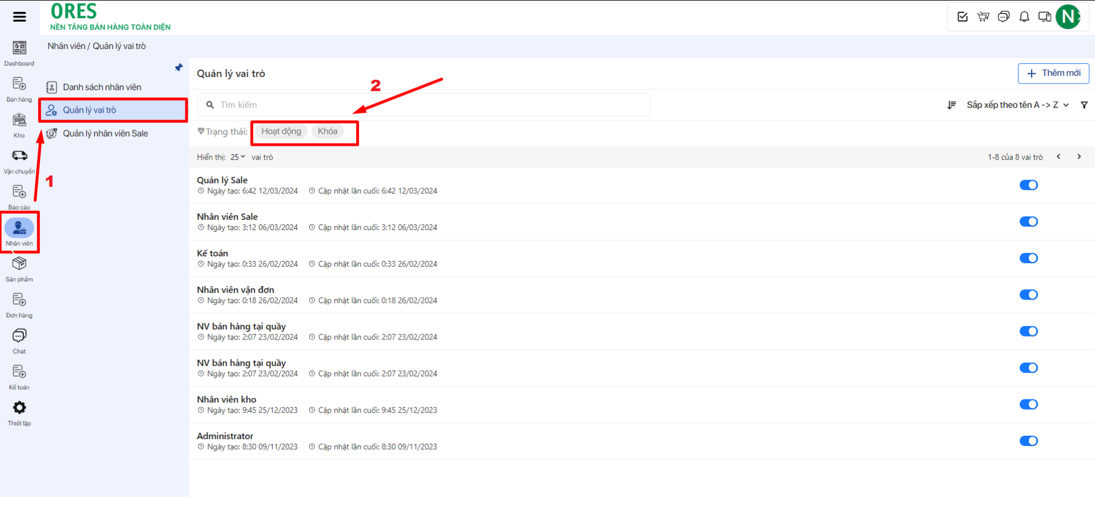Click the Tìm kiếm search field
The image size is (1095, 507).
[428, 105]
